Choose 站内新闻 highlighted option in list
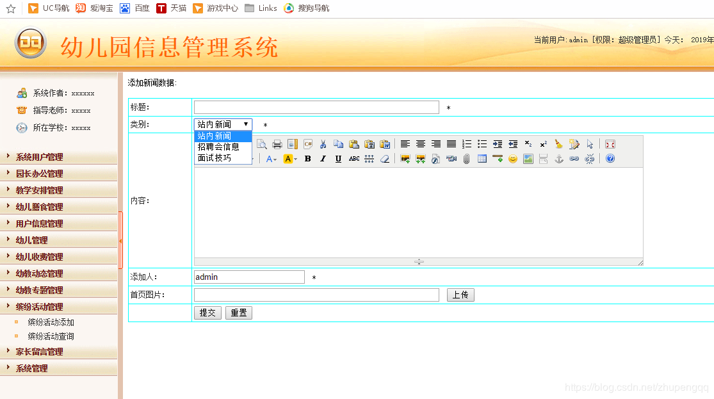Image resolution: width=714 pixels, height=399 pixels. [x=223, y=136]
